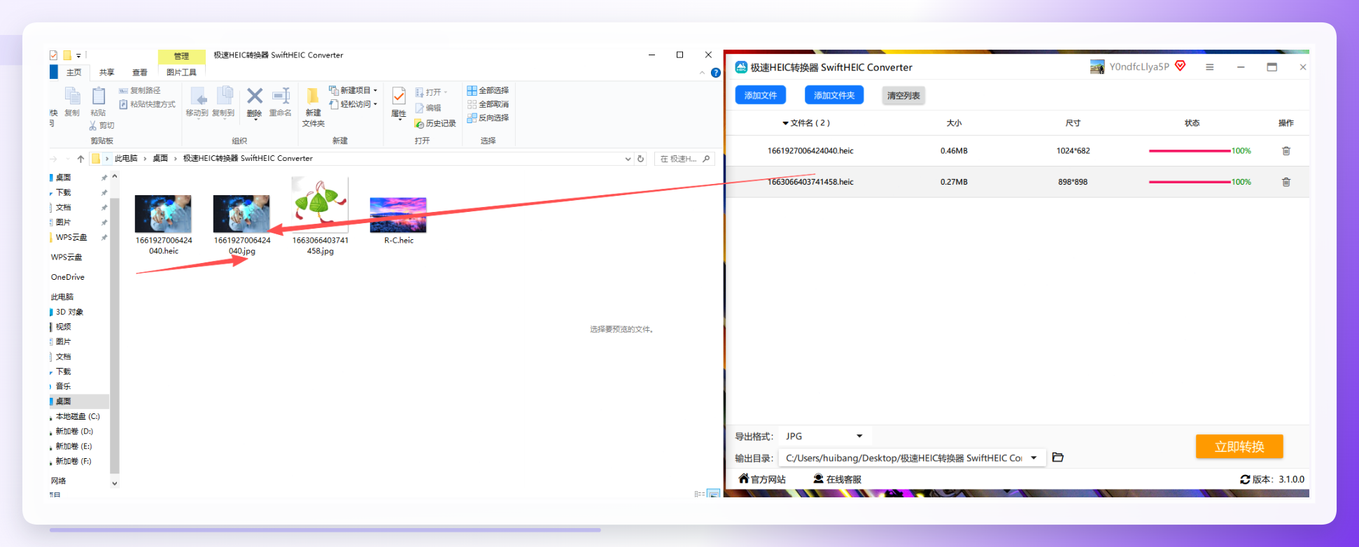This screenshot has width=1359, height=547.
Task: Switch to the View ribbon tab
Action: click(x=140, y=72)
